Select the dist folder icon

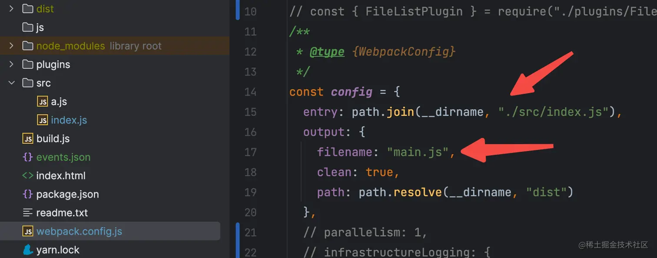(x=28, y=9)
